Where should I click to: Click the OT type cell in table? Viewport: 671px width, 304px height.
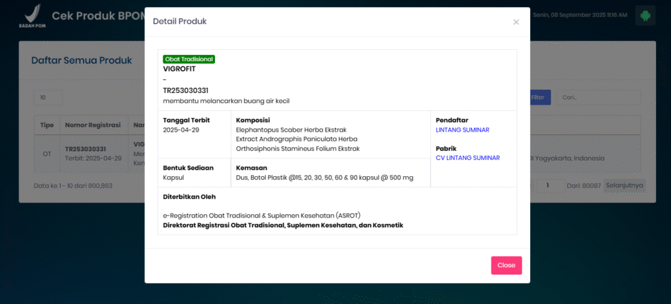coord(47,154)
